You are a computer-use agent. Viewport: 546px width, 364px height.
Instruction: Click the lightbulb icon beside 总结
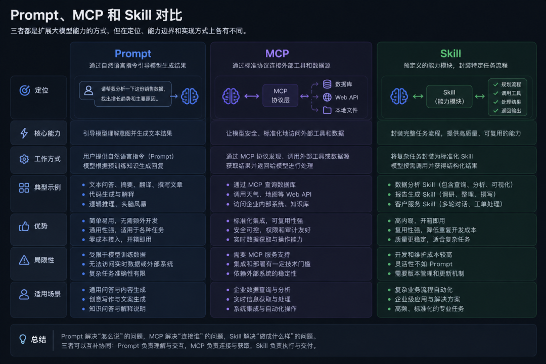tap(23, 339)
